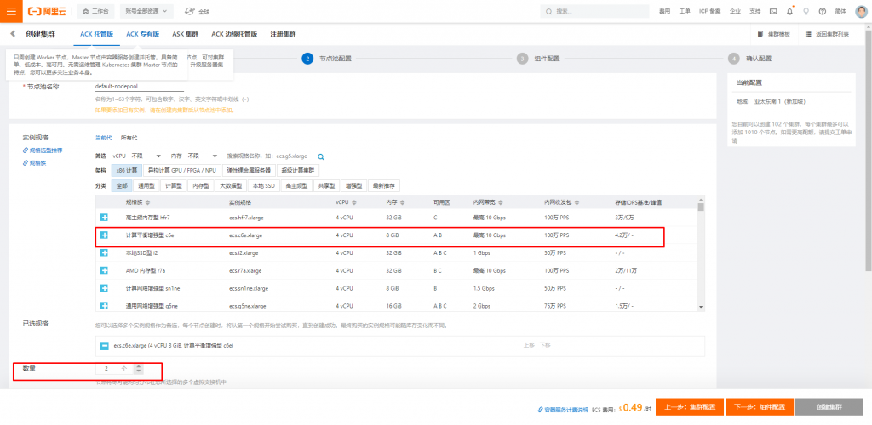
Task: Open the 规格选型推荐 link
Action: [x=43, y=150]
